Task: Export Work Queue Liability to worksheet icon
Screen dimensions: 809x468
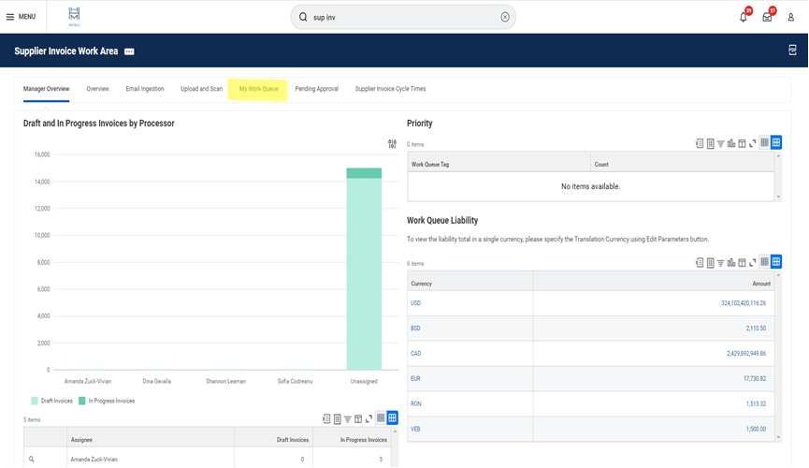Action: pos(711,263)
